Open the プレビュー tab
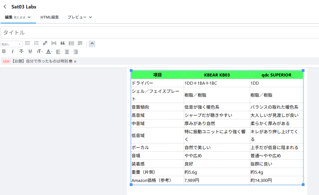The height and width of the screenshot is (195, 319). pyautogui.click(x=80, y=17)
